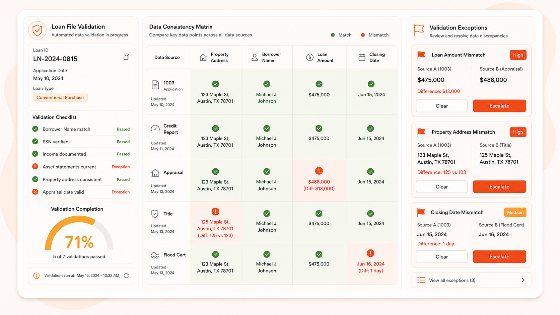Click the Property Address house icon in header
Viewport: 560px width, 315px height.
point(203,57)
